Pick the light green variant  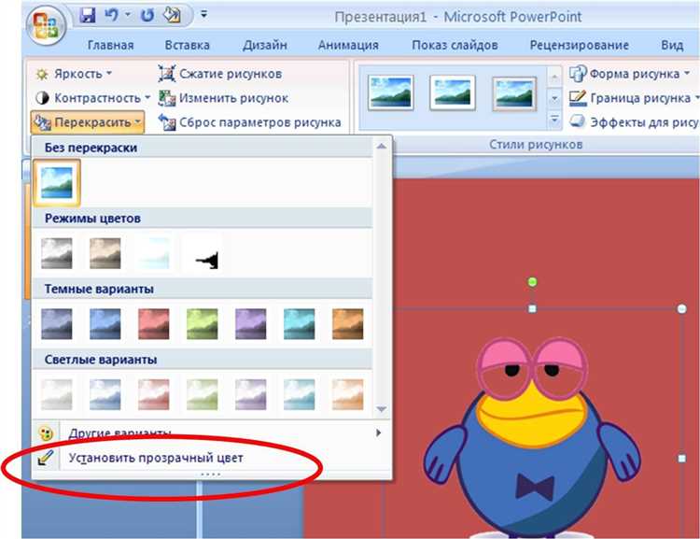(203, 394)
